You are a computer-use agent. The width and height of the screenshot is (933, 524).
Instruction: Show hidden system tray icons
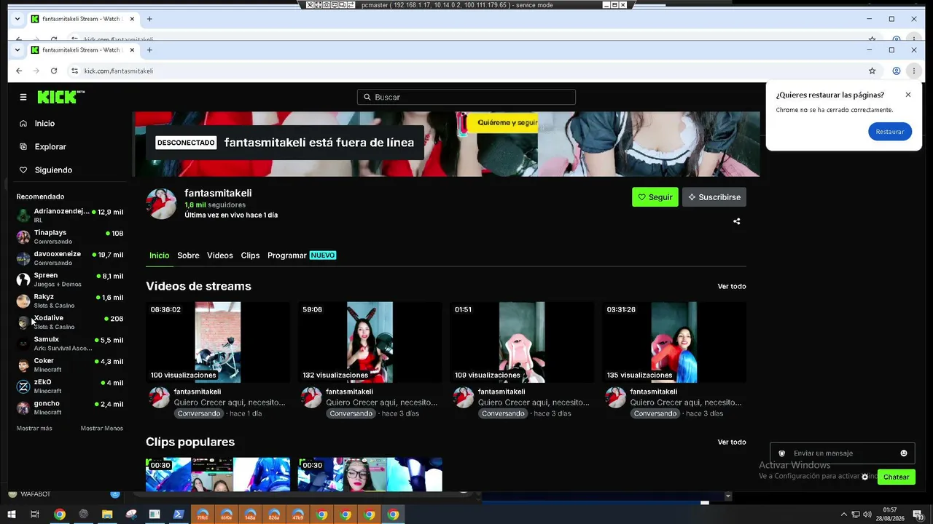[844, 515]
